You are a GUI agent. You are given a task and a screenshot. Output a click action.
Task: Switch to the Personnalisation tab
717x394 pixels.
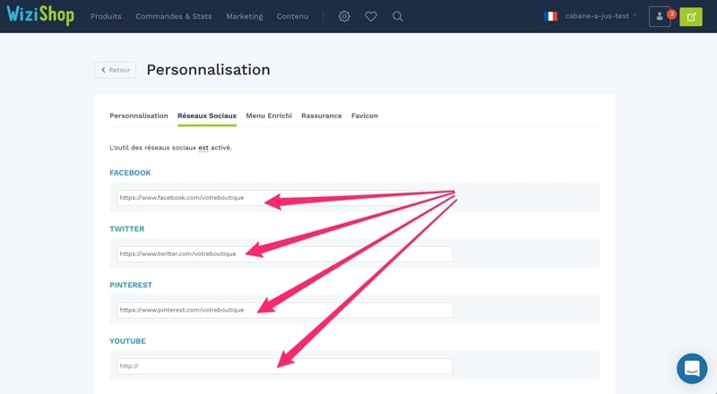click(139, 116)
